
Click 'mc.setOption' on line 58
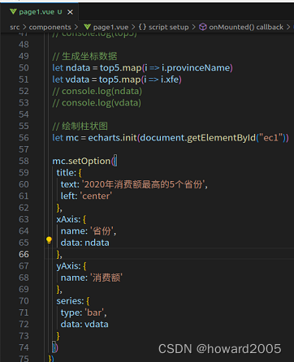pos(81,161)
